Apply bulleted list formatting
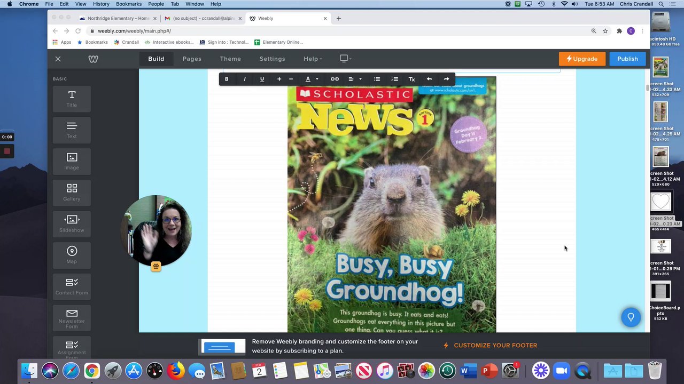This screenshot has height=384, width=684. (x=377, y=79)
